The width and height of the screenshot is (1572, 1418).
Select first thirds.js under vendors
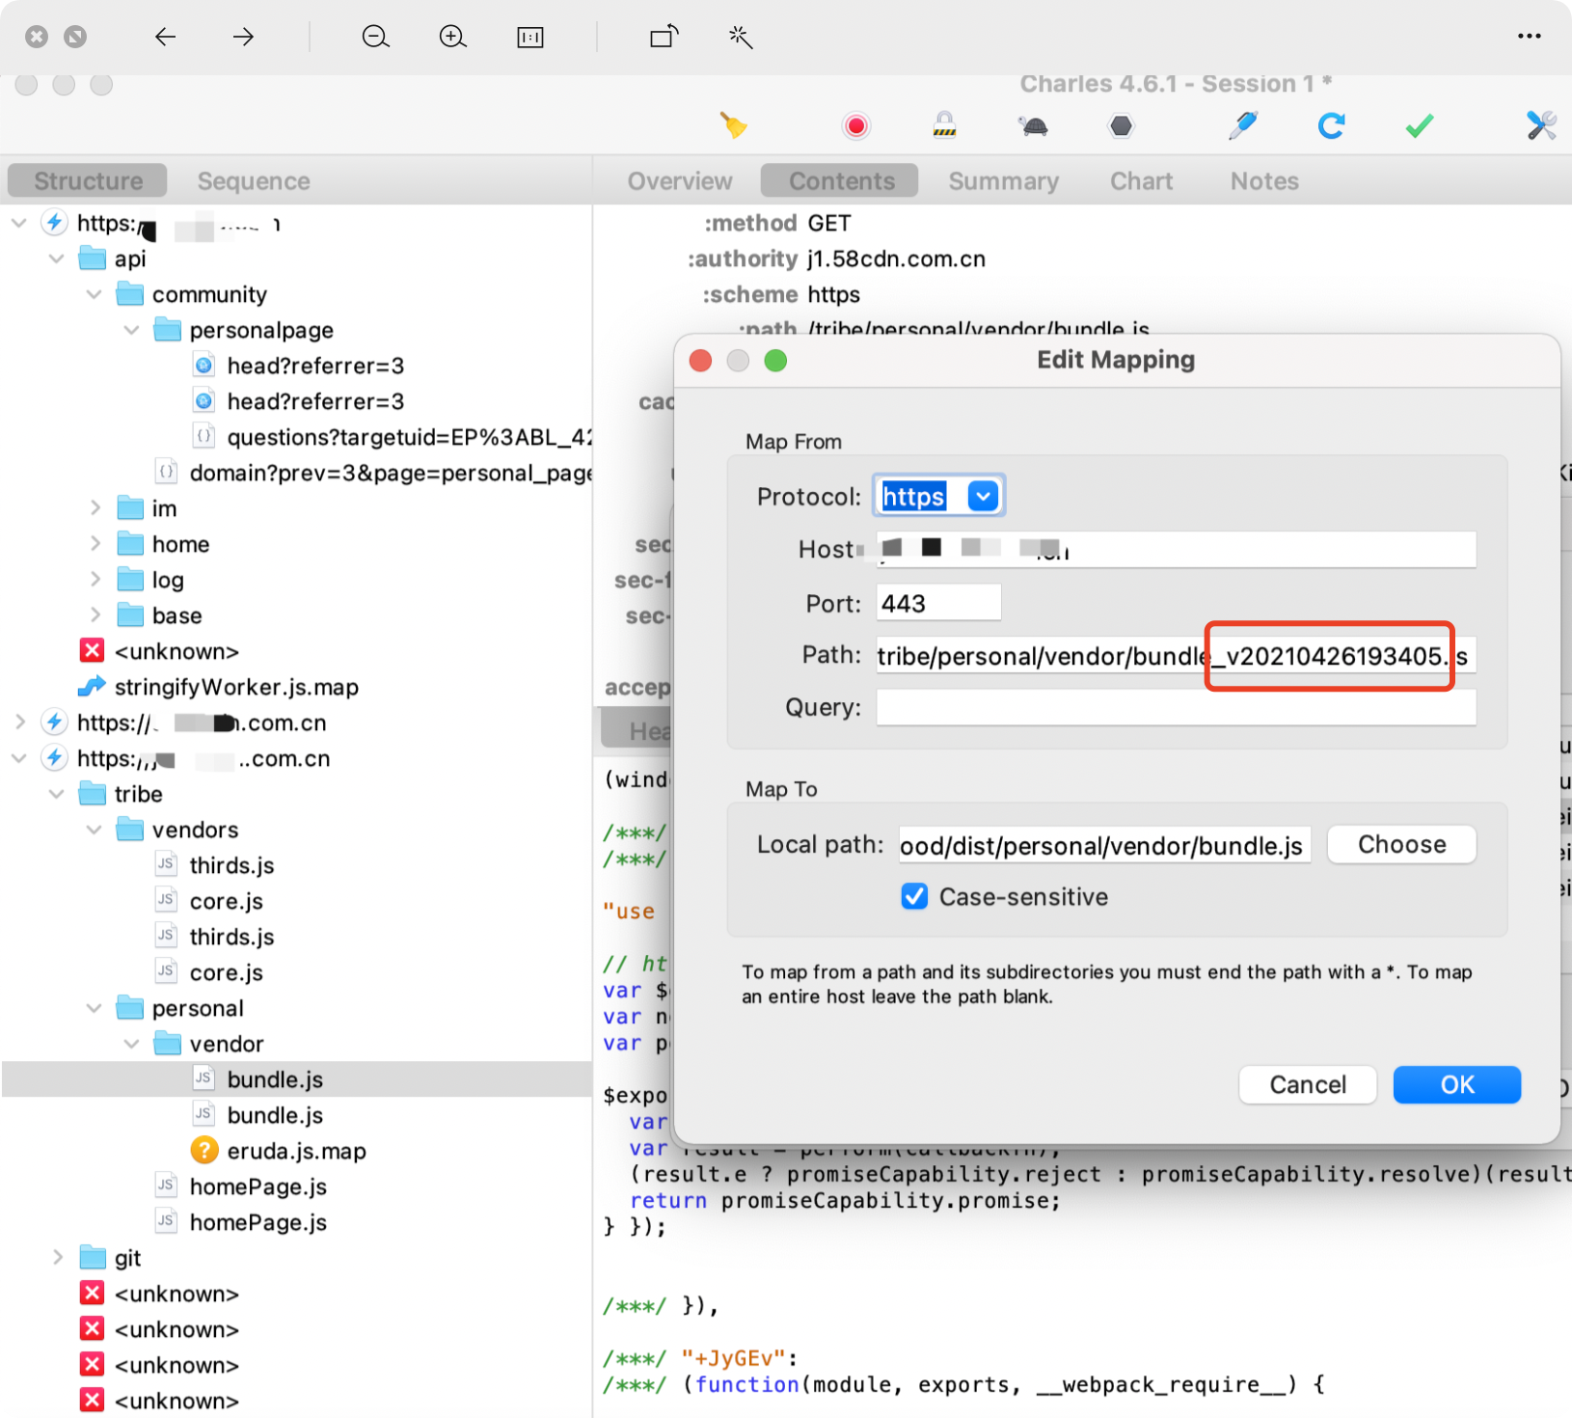click(x=231, y=865)
